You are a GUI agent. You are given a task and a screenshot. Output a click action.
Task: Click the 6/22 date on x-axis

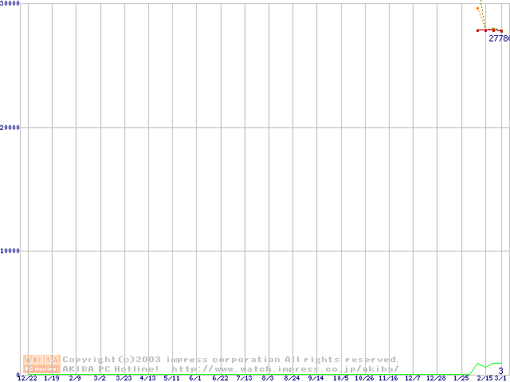220,379
